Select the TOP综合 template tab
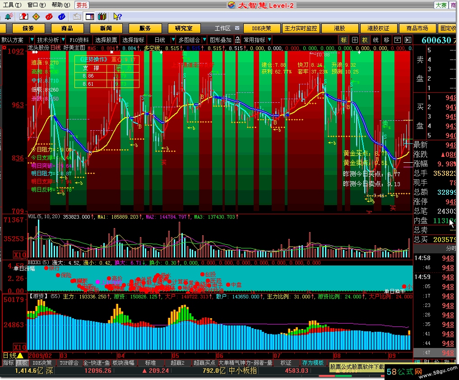The height and width of the screenshot is (380, 459). click(x=69, y=363)
